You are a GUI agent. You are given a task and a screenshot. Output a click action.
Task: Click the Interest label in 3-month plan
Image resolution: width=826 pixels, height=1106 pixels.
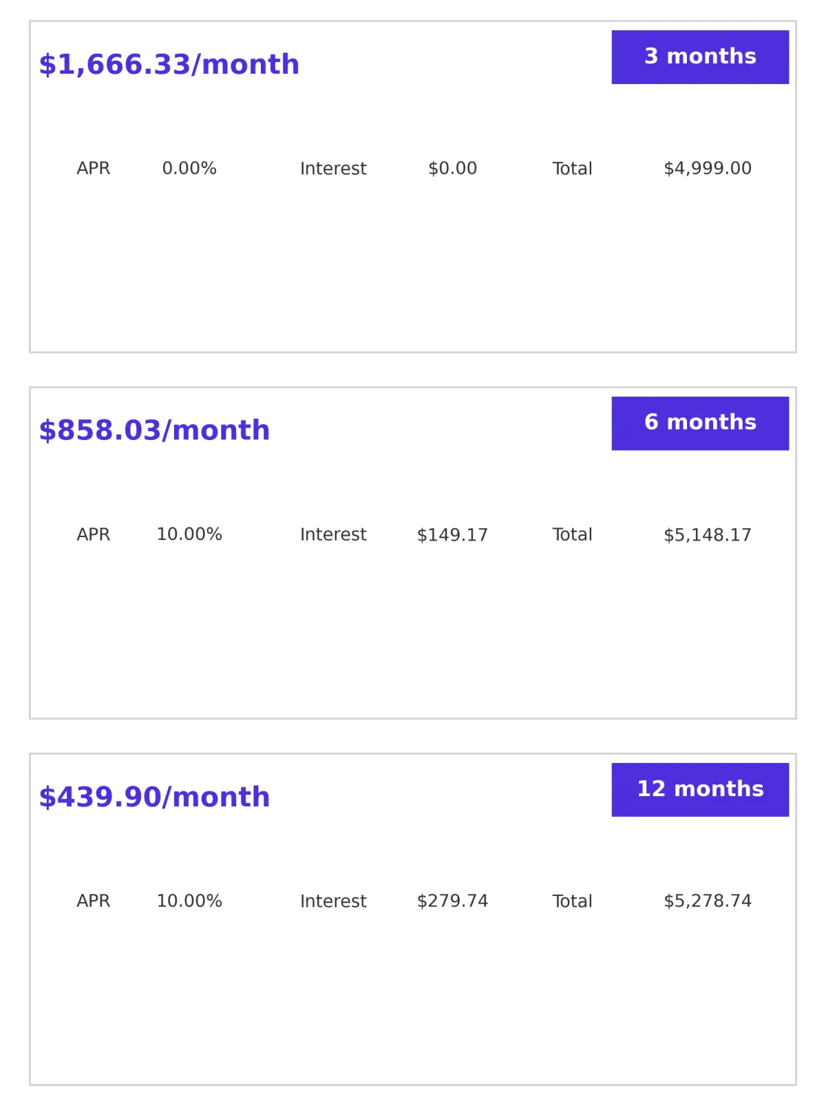[x=333, y=169]
